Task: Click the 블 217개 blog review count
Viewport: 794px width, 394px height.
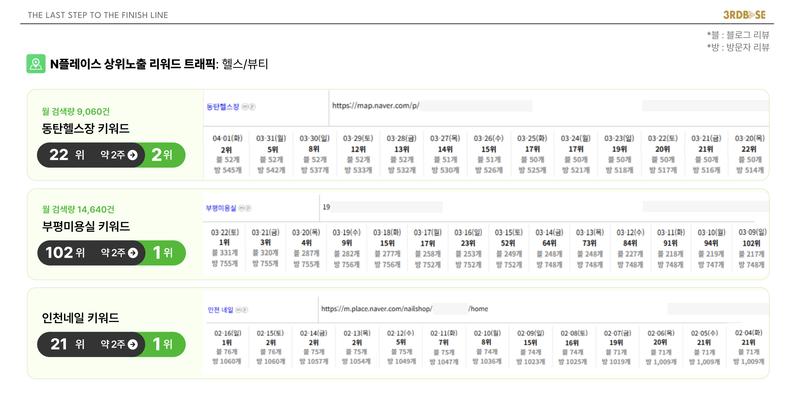Action: tap(751, 254)
